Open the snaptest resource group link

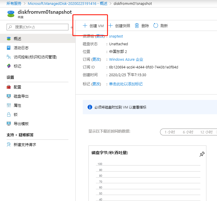[116, 36]
